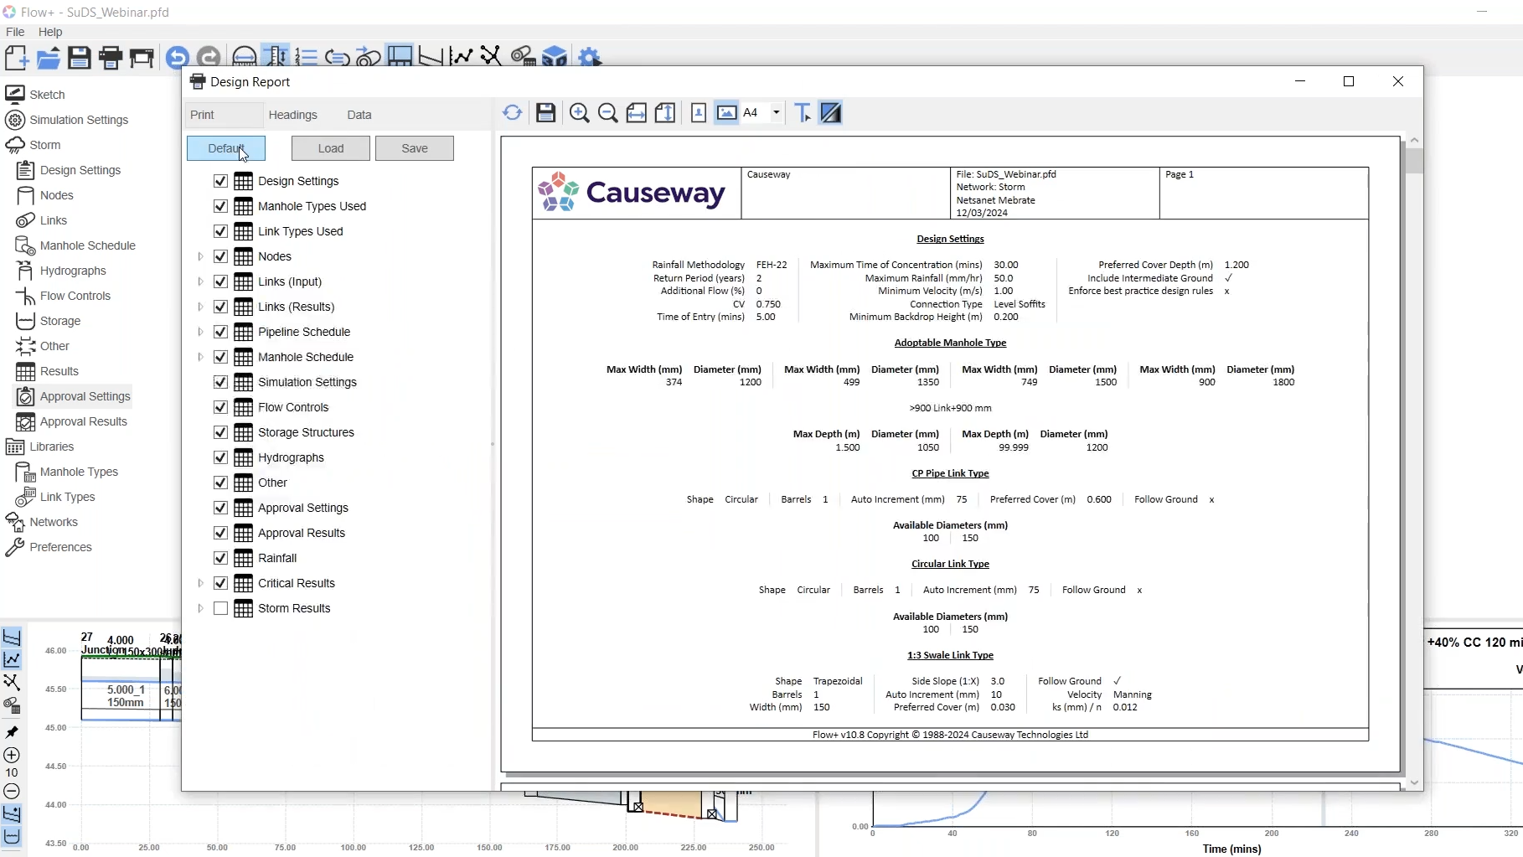The height and width of the screenshot is (857, 1523).
Task: Open the A4 paper size dropdown
Action: tap(777, 112)
